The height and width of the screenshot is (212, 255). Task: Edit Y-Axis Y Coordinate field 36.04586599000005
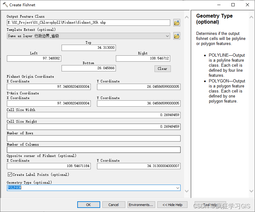[x=139, y=103]
